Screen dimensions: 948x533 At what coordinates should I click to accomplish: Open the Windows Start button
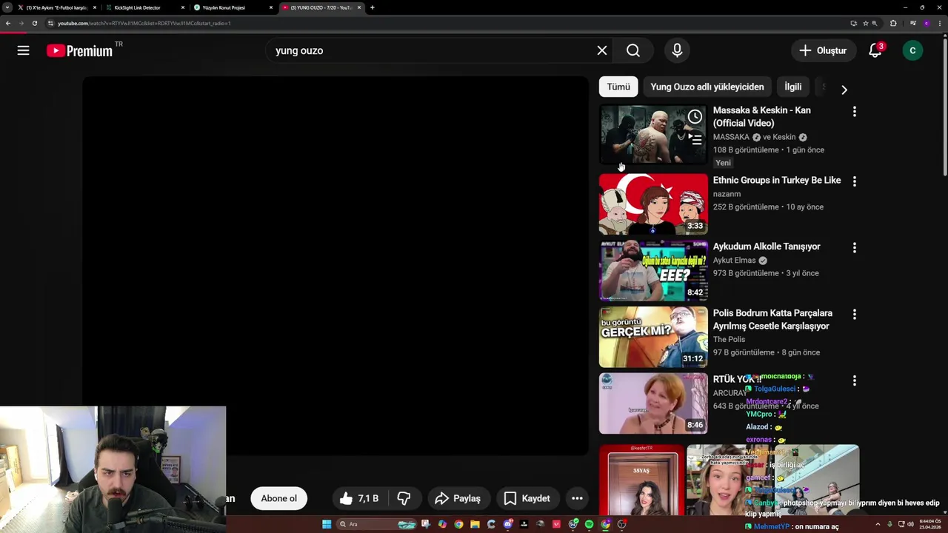click(327, 524)
